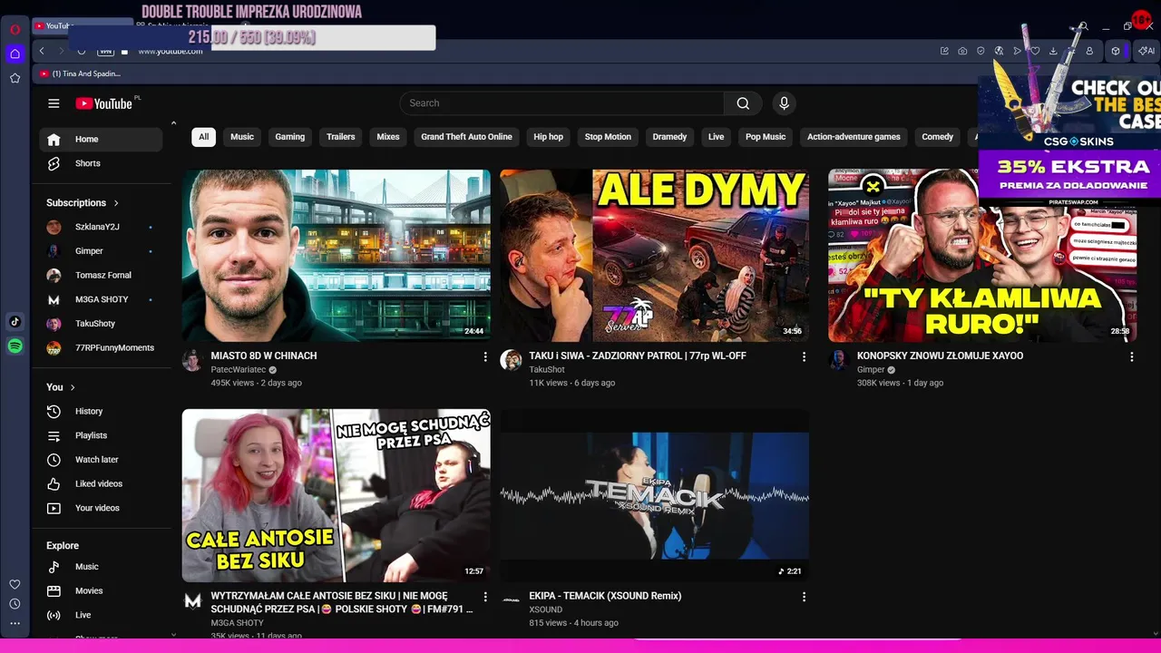Open History in the sidebar
The image size is (1161, 653).
point(101,412)
